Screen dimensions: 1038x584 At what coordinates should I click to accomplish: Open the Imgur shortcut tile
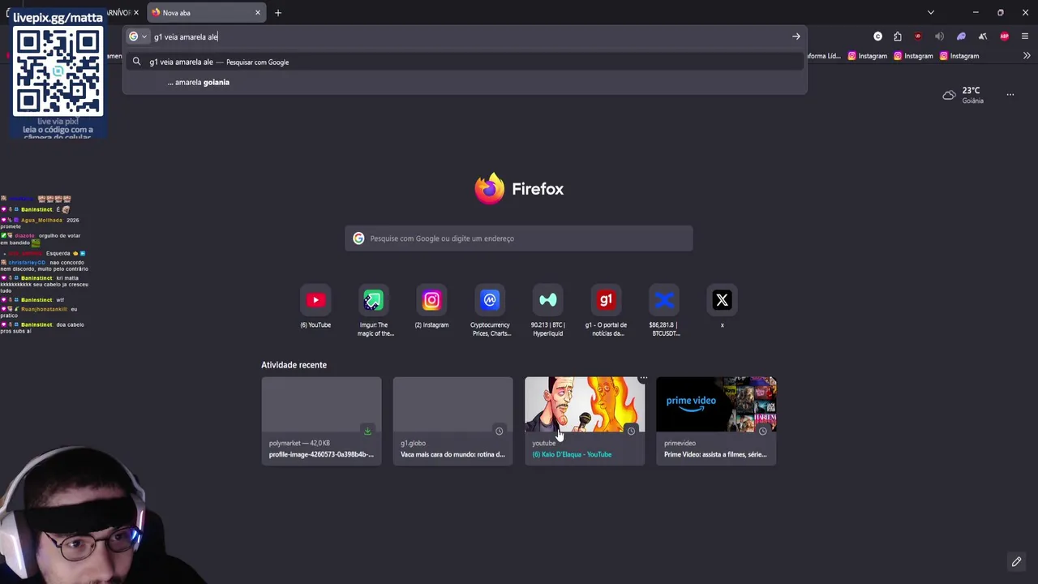[373, 300]
